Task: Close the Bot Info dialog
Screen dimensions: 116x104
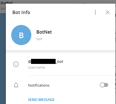Action: point(108,12)
